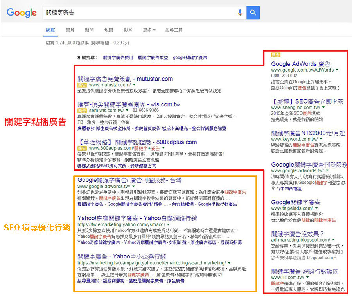Open 關鍵字廣告NT$2000元/月起 sidebar ad

[x=308, y=133]
